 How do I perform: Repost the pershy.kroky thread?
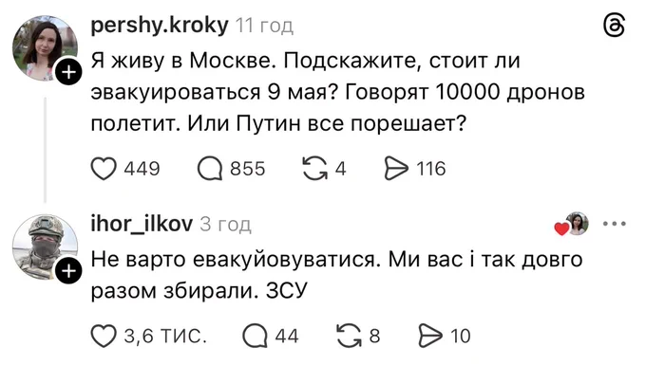[315, 169]
